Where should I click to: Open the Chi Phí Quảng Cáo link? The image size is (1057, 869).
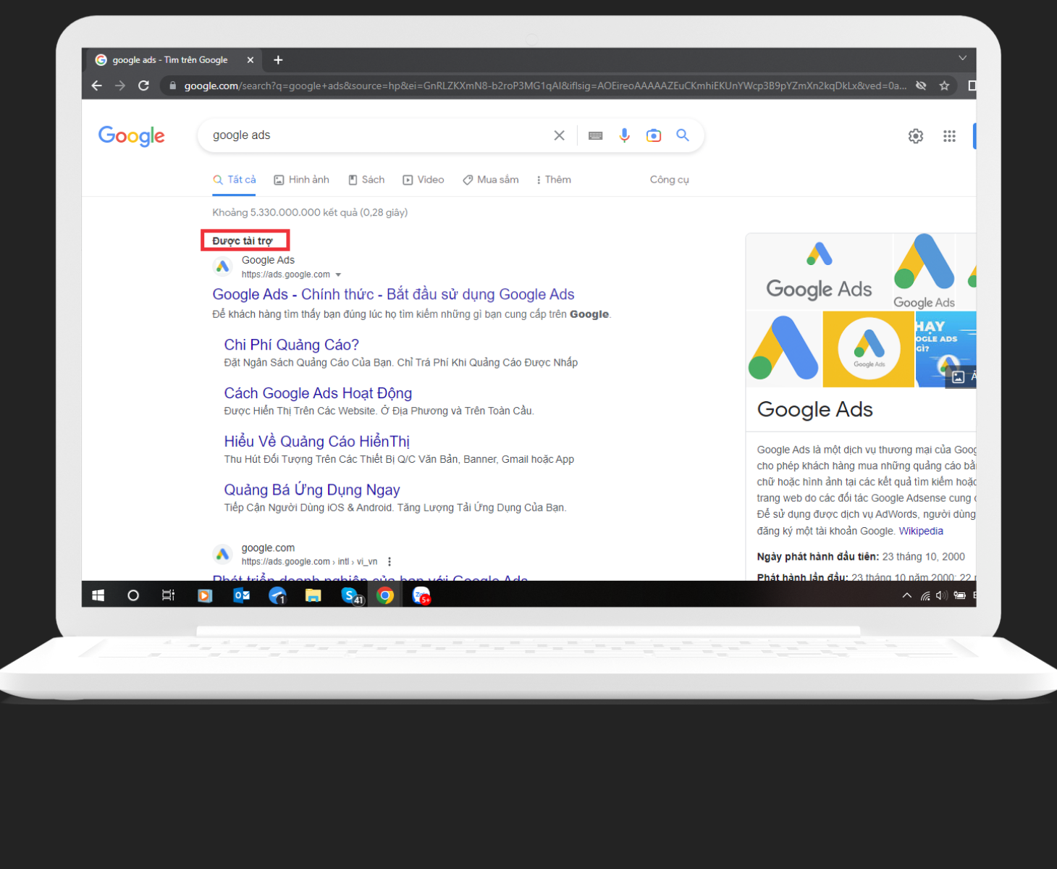coord(291,345)
